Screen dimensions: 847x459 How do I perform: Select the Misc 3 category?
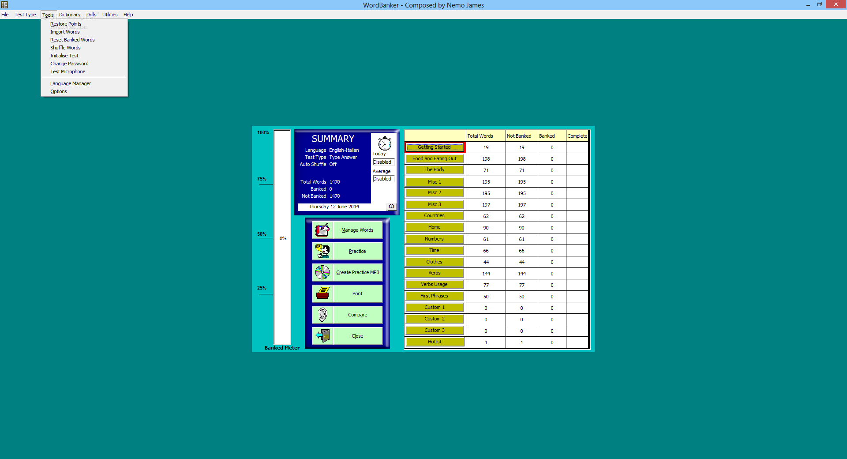click(435, 204)
